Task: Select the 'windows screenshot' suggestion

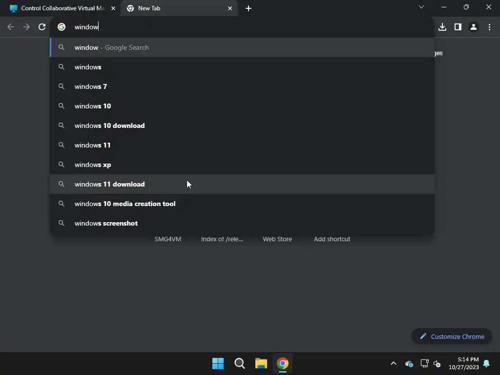Action: point(242,223)
